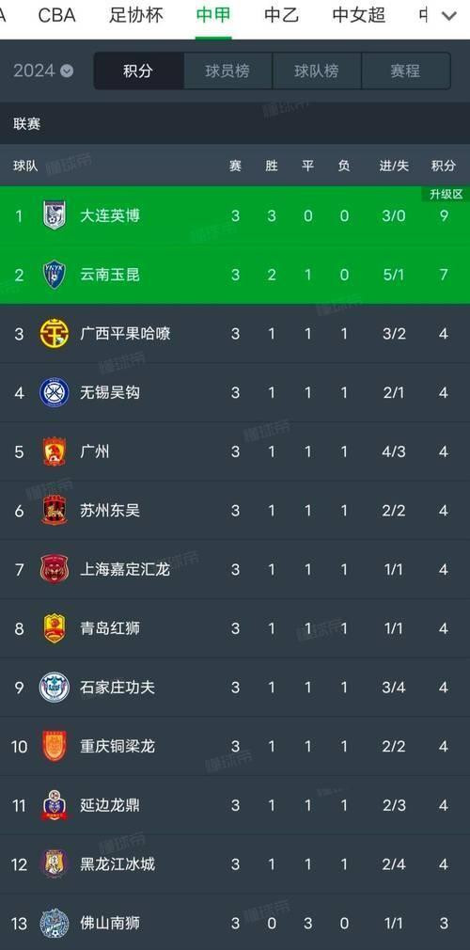The height and width of the screenshot is (950, 470).
Task: Click the 大连英博 team crest icon
Action: 55,215
